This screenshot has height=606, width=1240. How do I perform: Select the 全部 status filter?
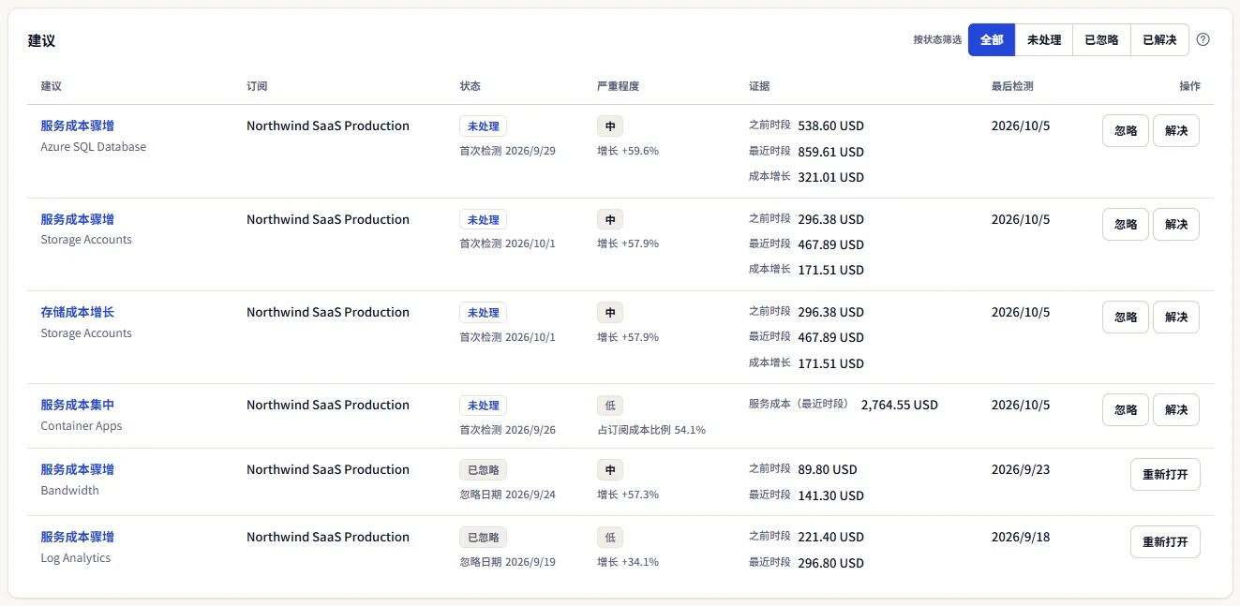coord(992,39)
